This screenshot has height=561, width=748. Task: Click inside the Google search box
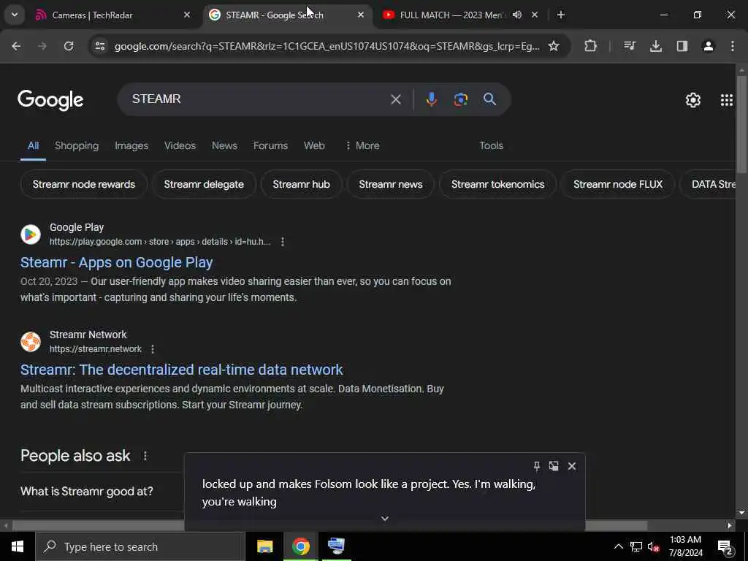click(258, 99)
